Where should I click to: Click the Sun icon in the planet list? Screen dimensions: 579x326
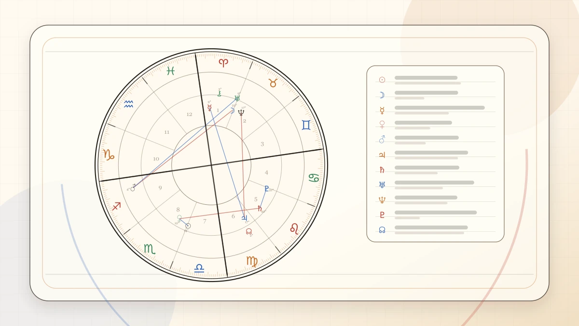(382, 80)
